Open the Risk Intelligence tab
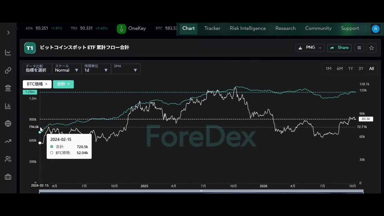The height and width of the screenshot is (216, 384). (248, 28)
